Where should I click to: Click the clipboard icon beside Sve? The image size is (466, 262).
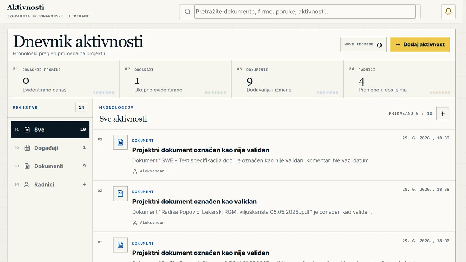click(27, 130)
